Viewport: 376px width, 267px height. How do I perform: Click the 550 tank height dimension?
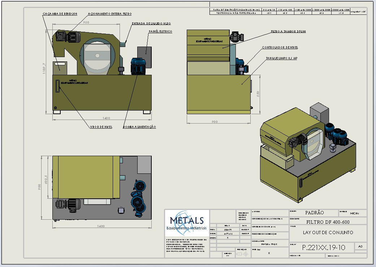pyautogui.click(x=258, y=94)
